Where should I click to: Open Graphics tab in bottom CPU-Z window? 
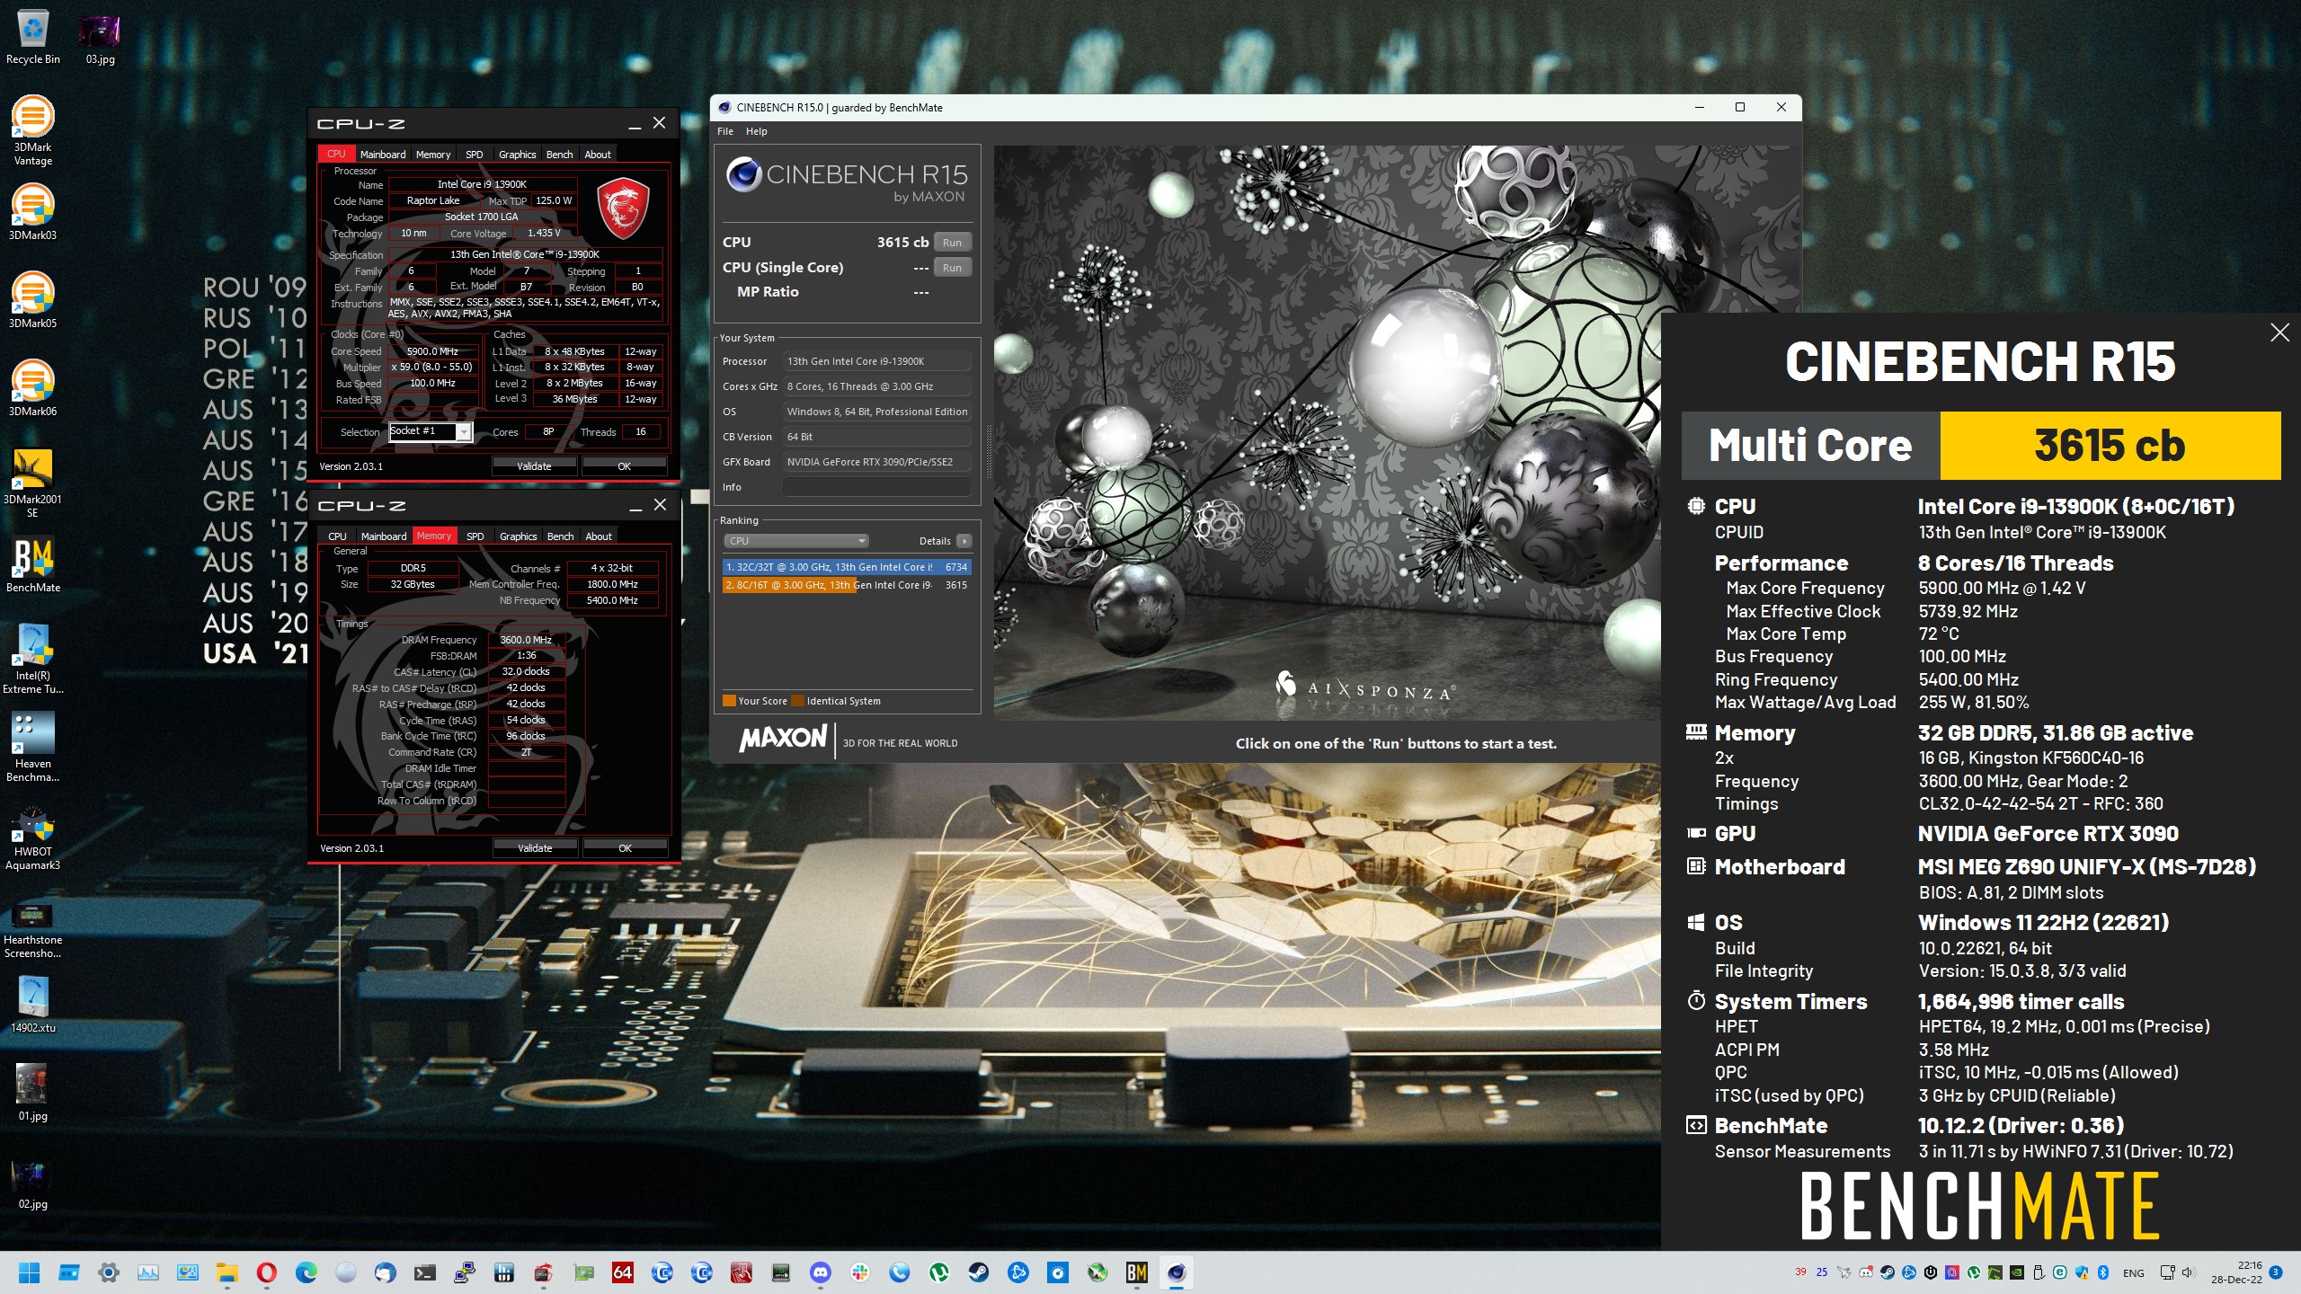coord(519,536)
